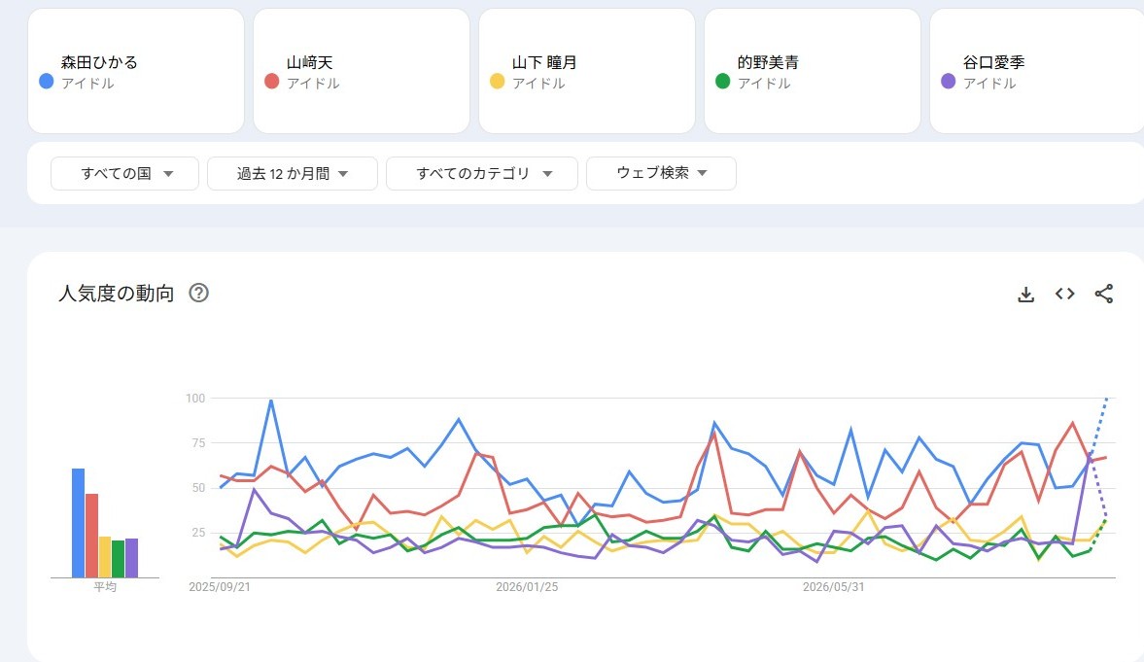The image size is (1144, 662).
Task: Click the 2026/01/25 date label on the axis
Action: pyautogui.click(x=527, y=587)
